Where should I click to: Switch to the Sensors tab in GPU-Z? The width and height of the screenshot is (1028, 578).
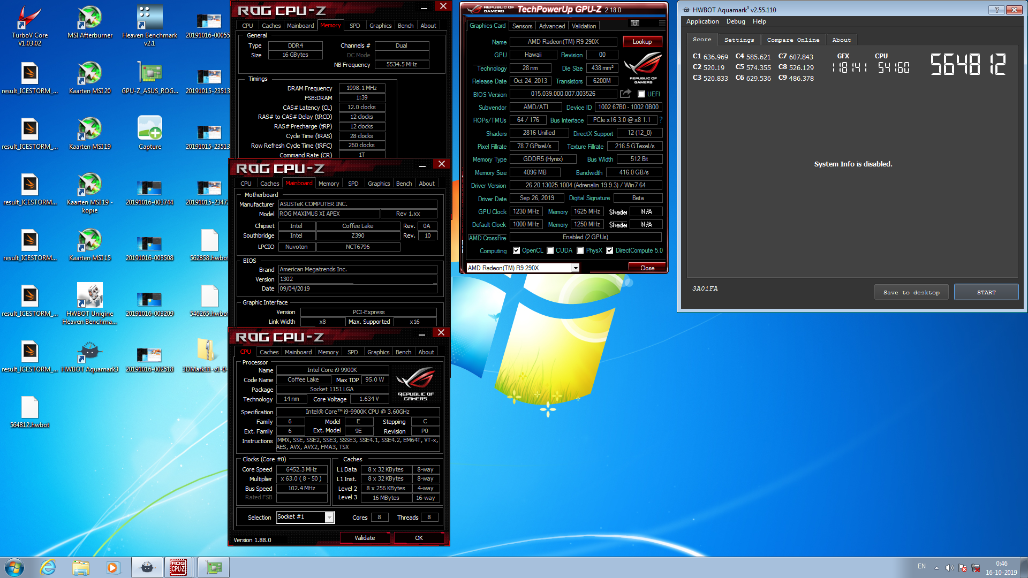pyautogui.click(x=522, y=26)
